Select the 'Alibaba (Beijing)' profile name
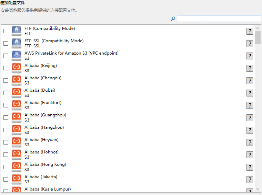262x195 pixels. click(41, 66)
